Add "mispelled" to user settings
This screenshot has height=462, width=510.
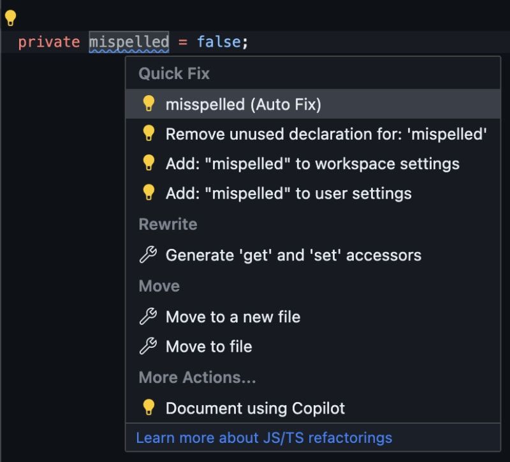pos(313,193)
